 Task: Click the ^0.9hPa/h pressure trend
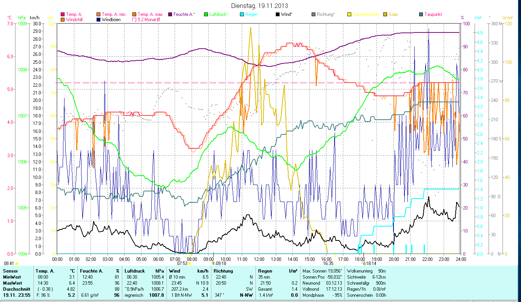[x=134, y=289]
